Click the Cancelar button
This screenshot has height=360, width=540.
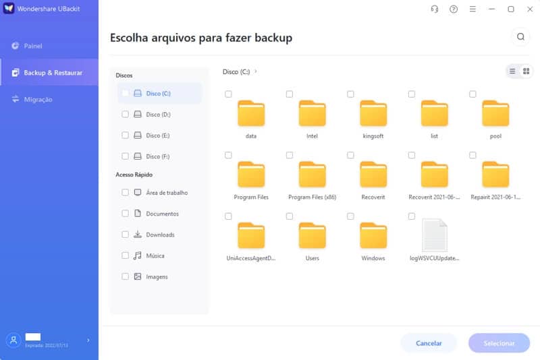[429, 343]
